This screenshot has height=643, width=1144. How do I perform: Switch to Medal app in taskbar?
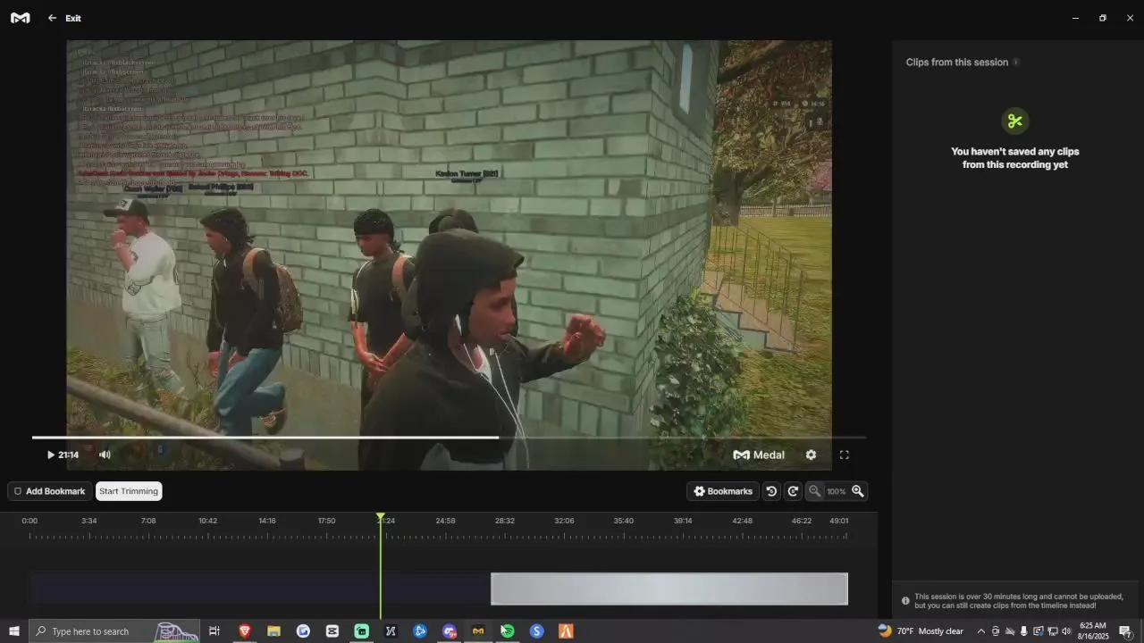pyautogui.click(x=478, y=631)
